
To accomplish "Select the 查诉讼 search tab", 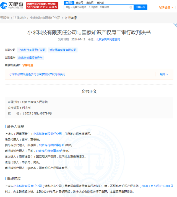I will [x=68, y=2].
